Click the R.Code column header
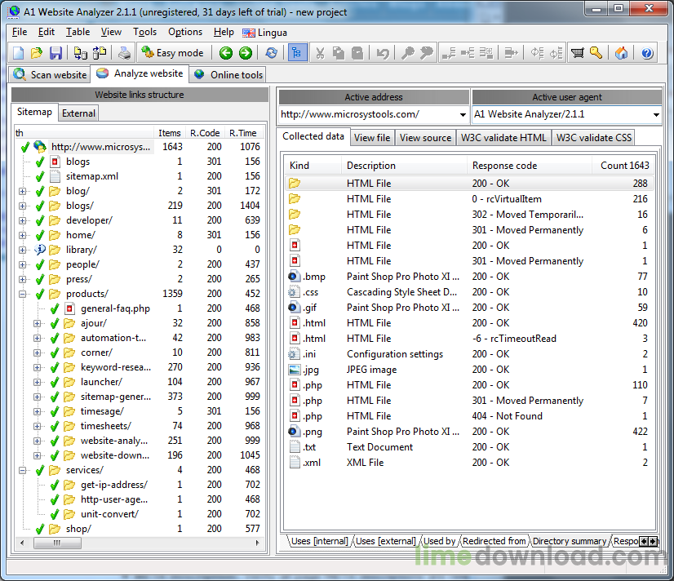 click(205, 133)
